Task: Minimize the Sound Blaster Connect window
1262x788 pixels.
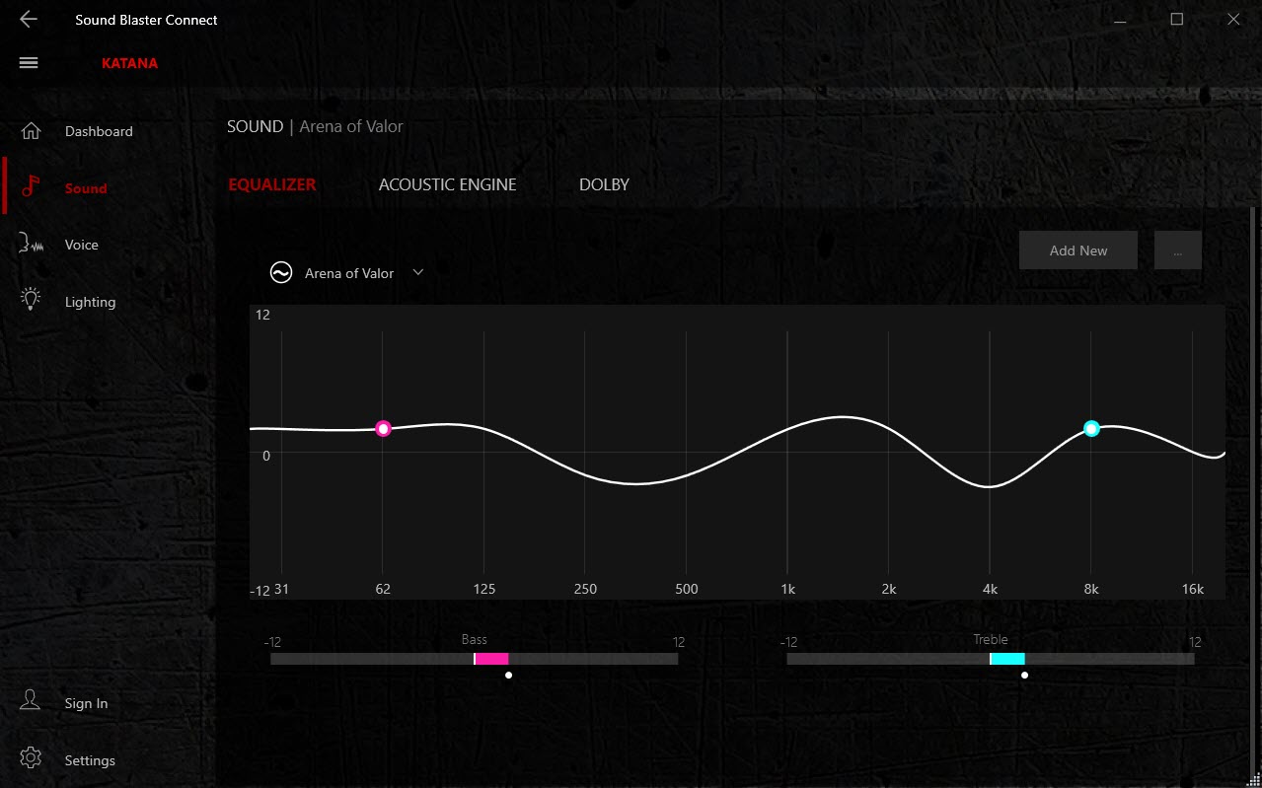Action: tap(1121, 20)
